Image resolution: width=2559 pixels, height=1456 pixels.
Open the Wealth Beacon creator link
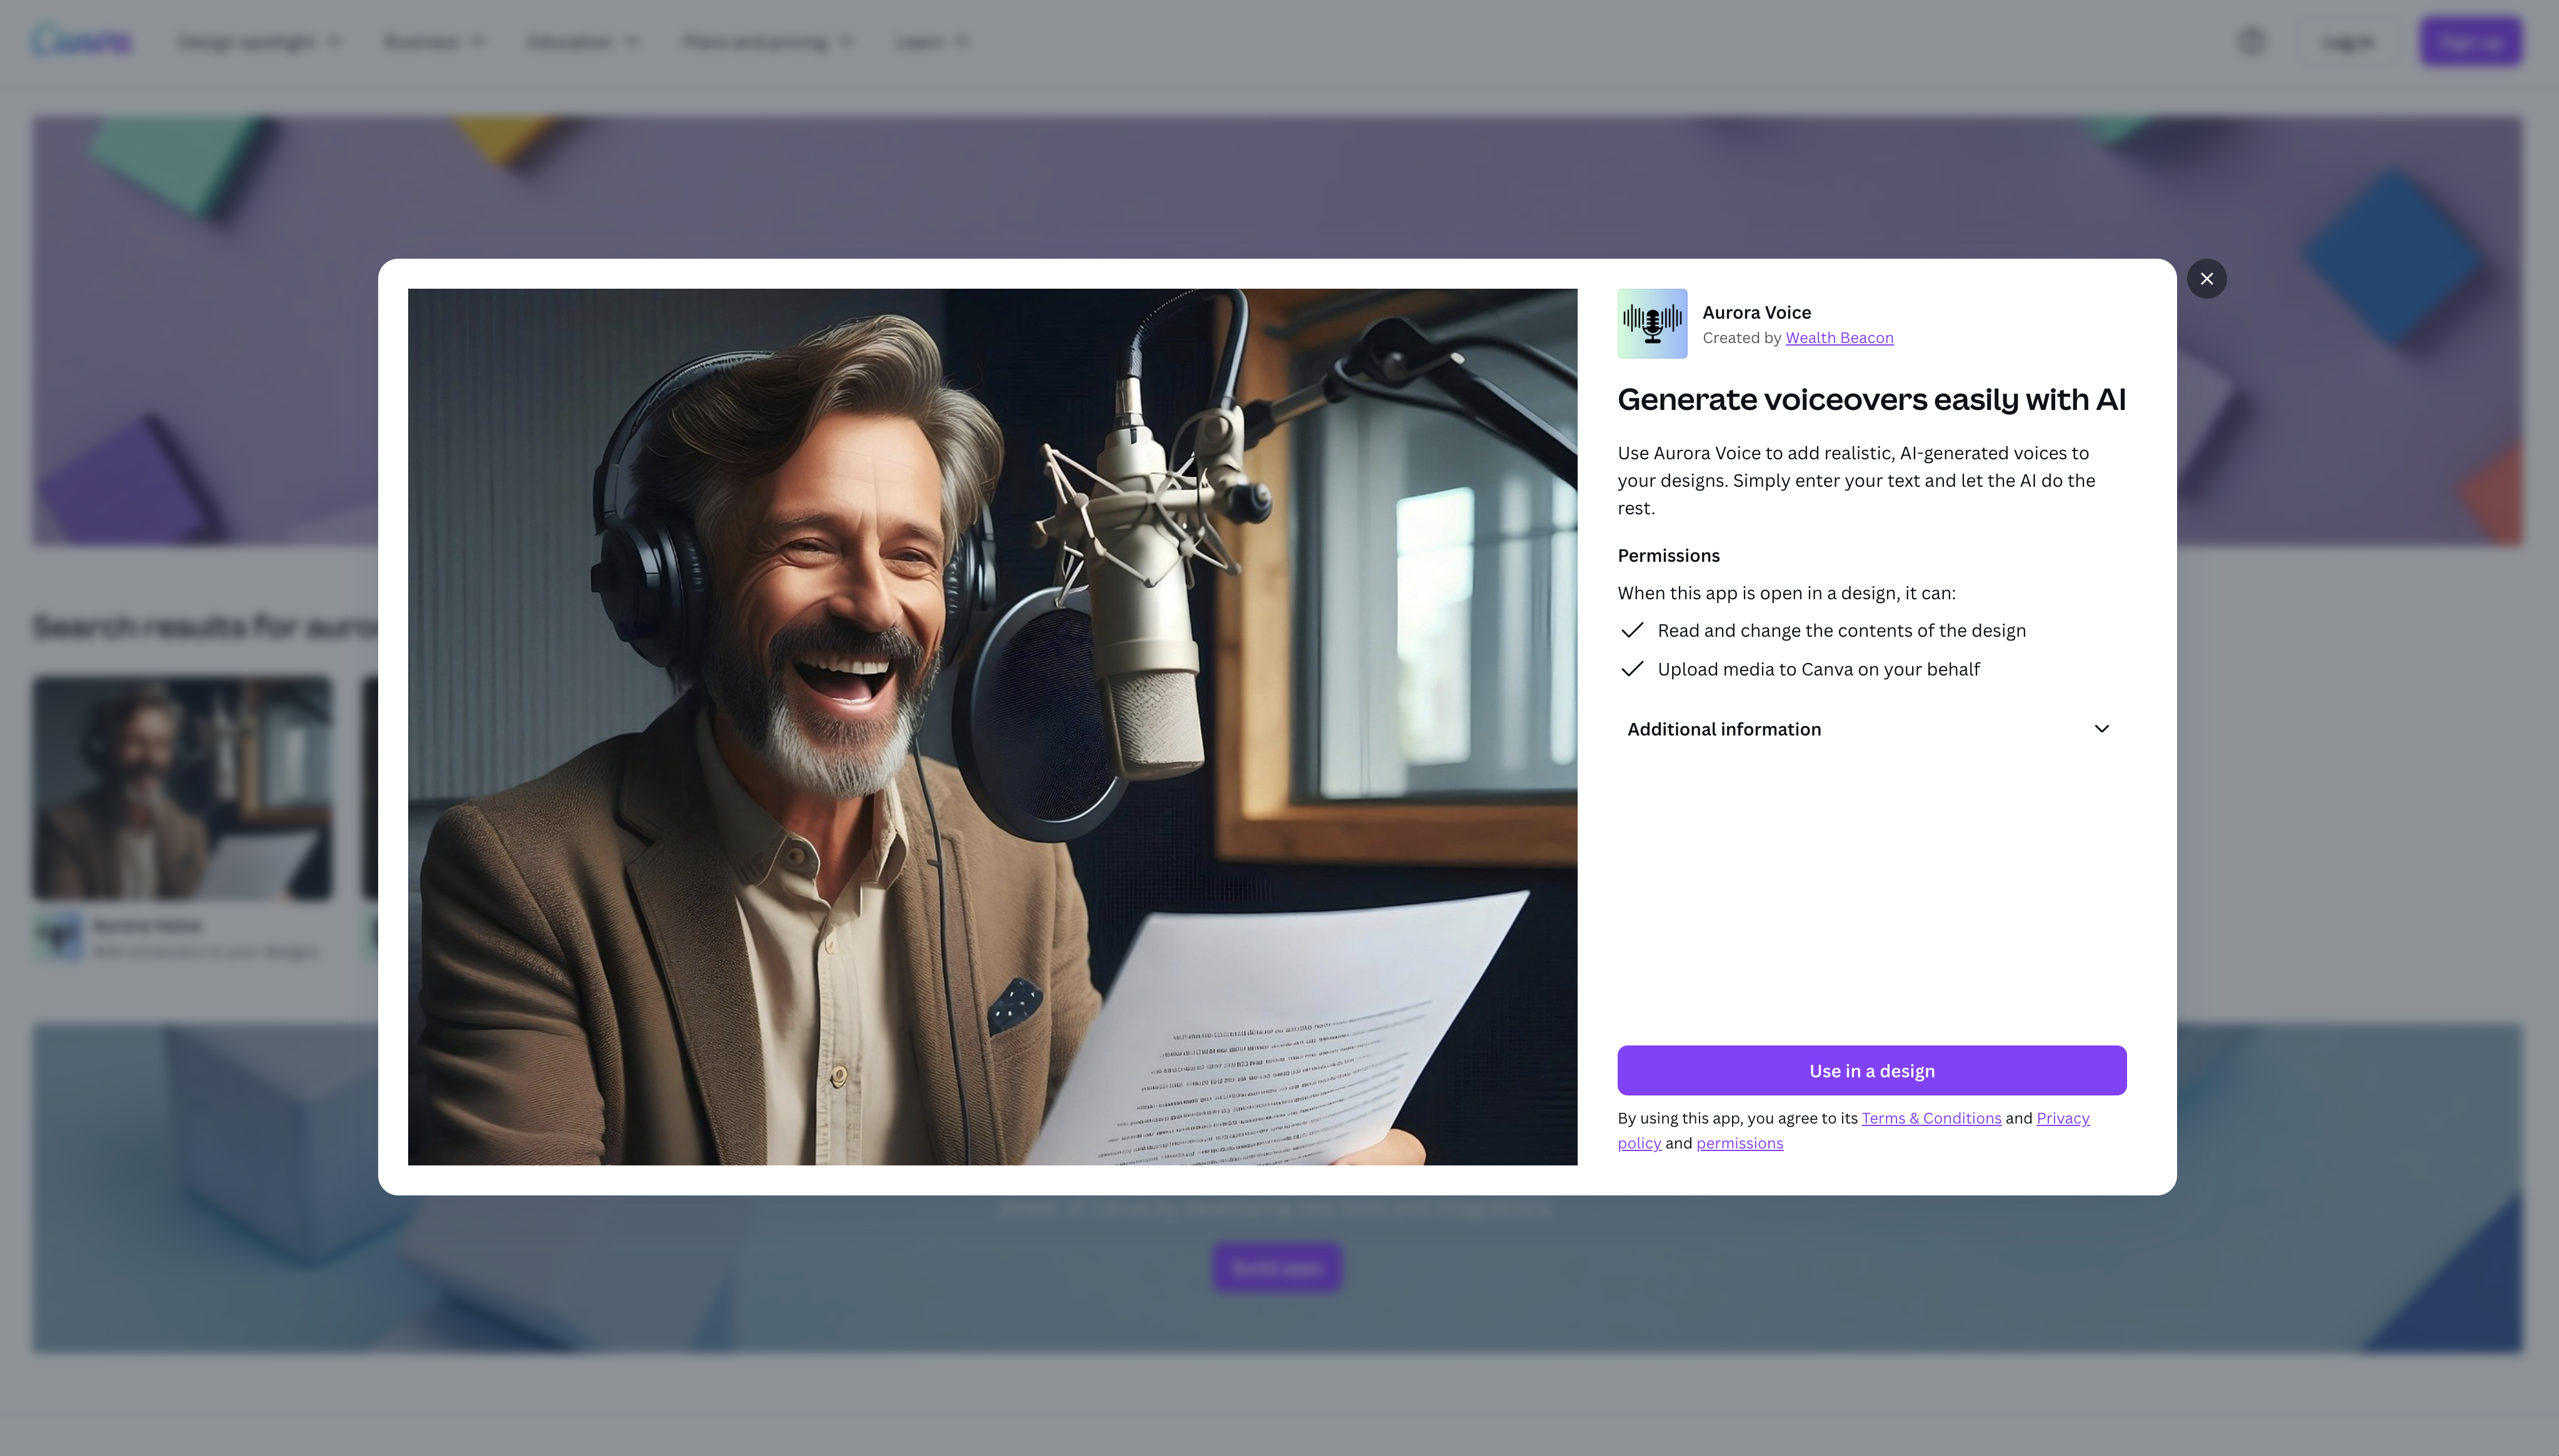click(x=1839, y=338)
